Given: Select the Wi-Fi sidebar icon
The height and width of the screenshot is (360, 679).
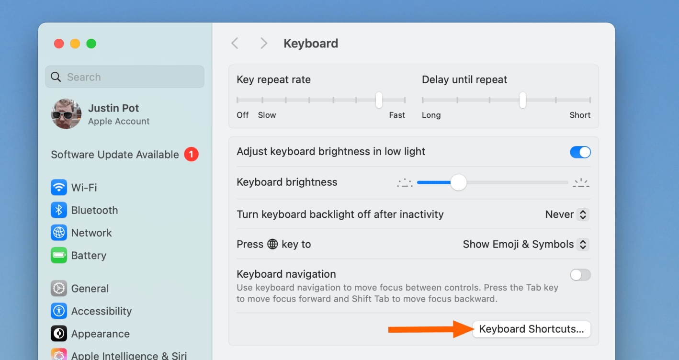Looking at the screenshot, I should click(58, 188).
